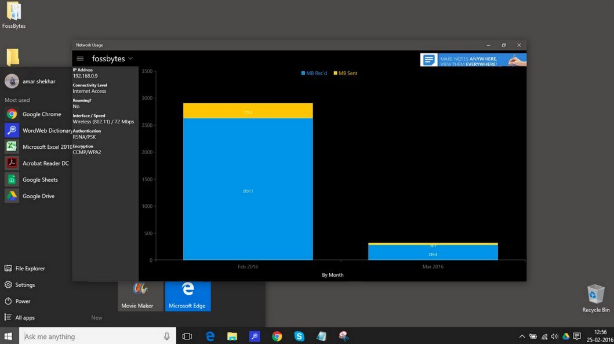Open Acrobat Reader DC from Start menu

[45, 163]
